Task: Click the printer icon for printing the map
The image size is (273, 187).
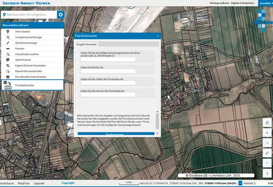Action: coord(8,77)
